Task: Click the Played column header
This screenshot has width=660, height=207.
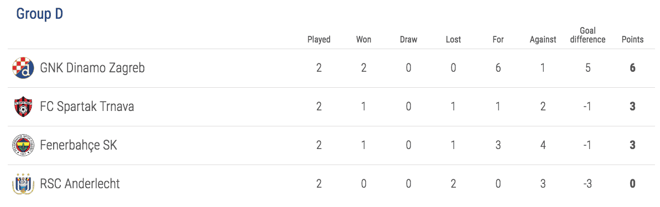Action: pyautogui.click(x=319, y=40)
